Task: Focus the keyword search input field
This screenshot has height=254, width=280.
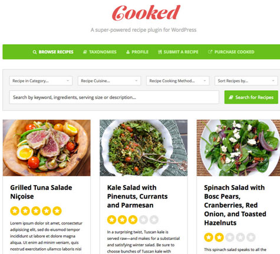Action: tap(114, 97)
